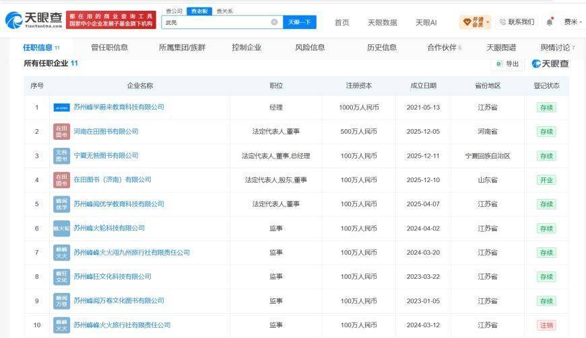Select the 查关系 search tab

(x=224, y=11)
